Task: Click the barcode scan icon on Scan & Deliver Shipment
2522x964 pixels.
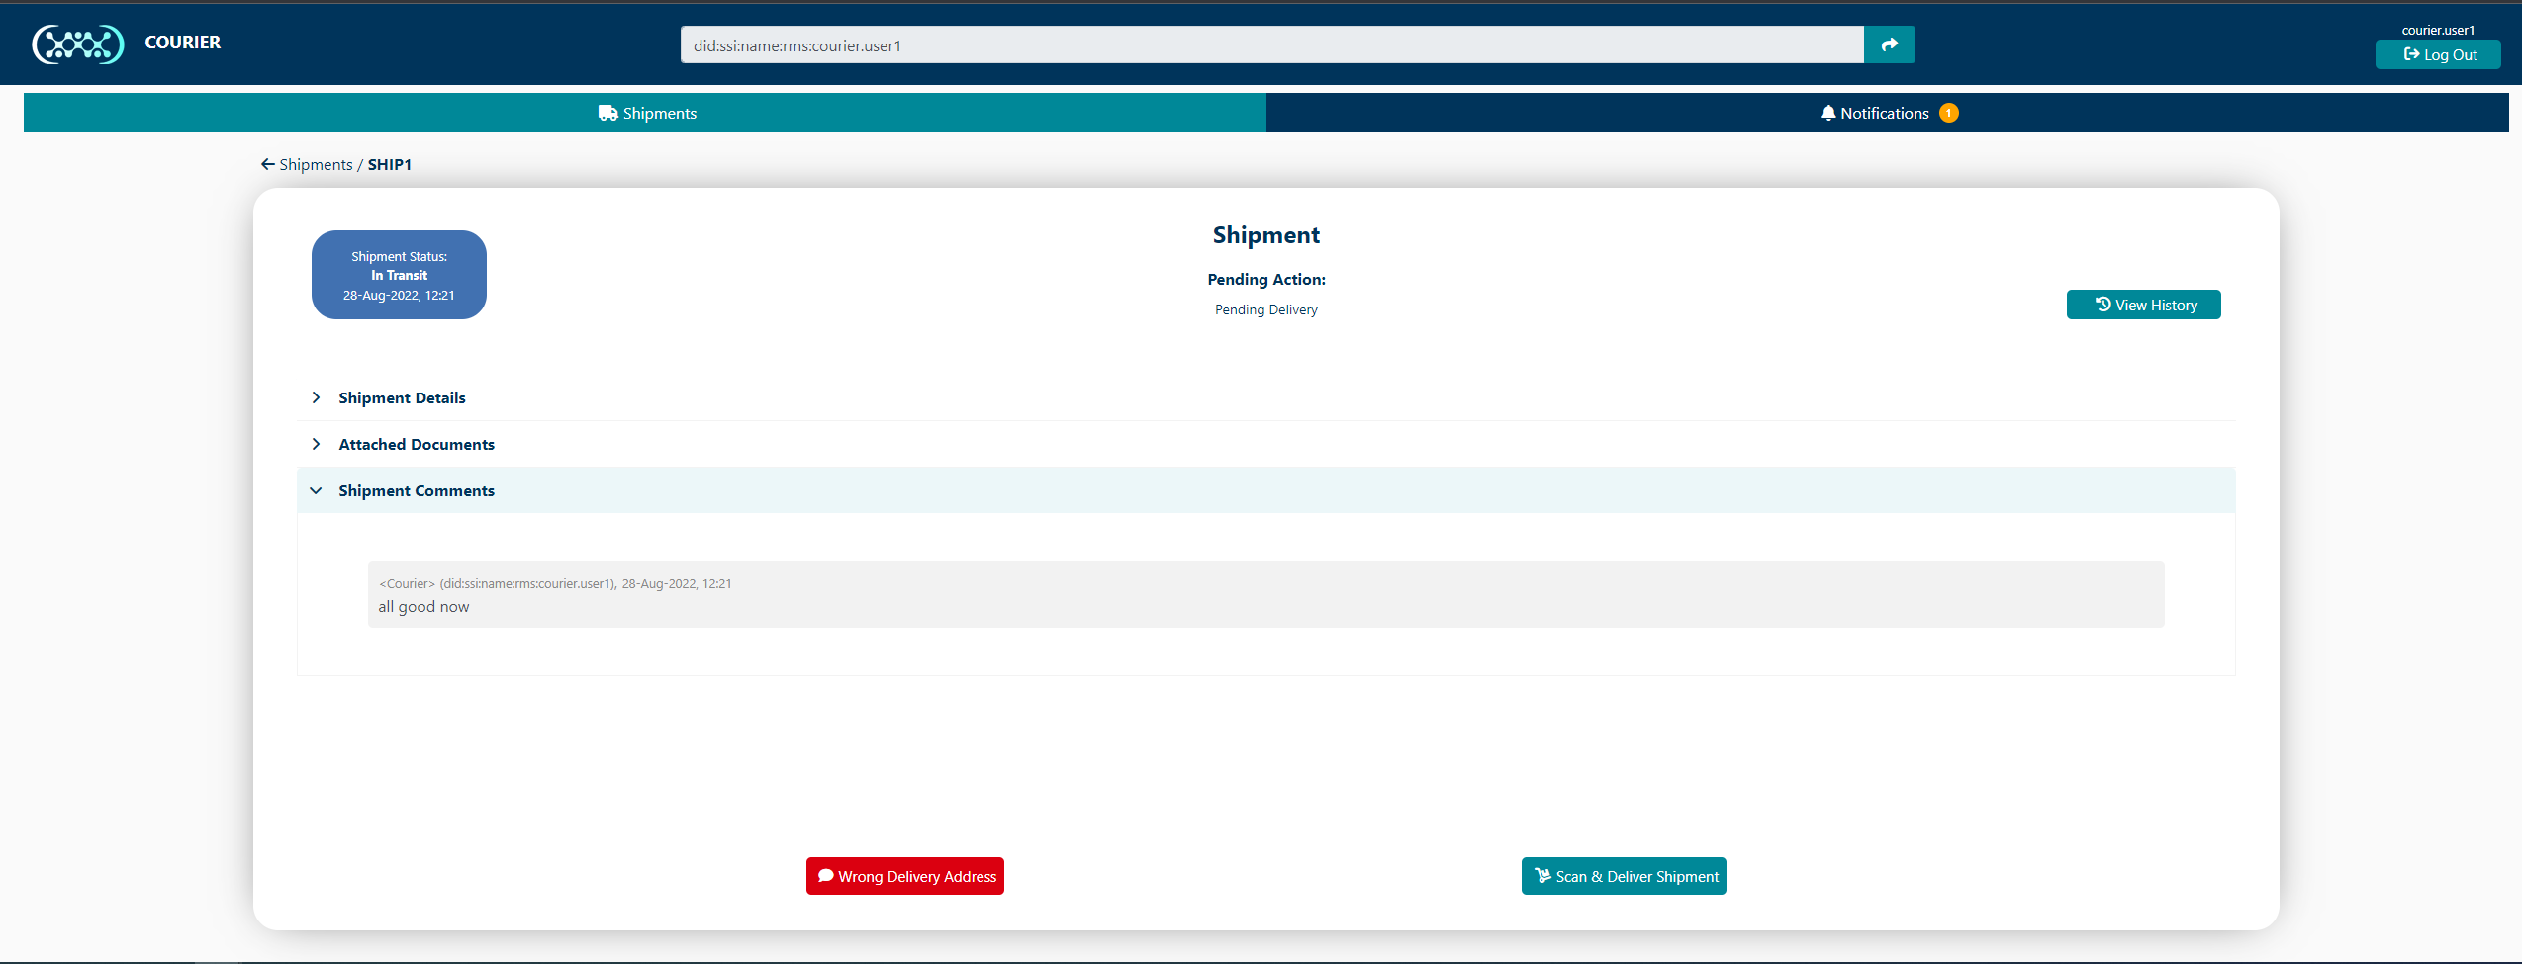Action: point(1541,876)
